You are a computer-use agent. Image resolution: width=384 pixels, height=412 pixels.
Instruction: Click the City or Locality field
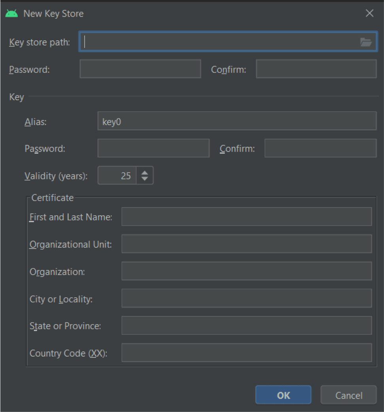[x=246, y=298]
